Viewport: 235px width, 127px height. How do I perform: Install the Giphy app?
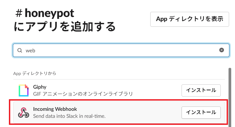[x=201, y=90]
